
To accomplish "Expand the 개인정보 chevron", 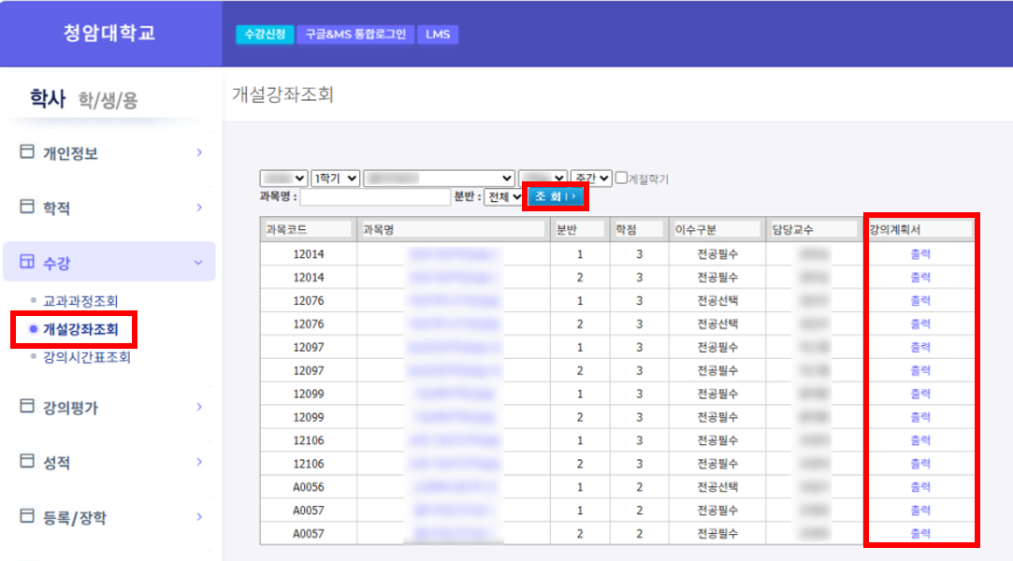I will (199, 152).
